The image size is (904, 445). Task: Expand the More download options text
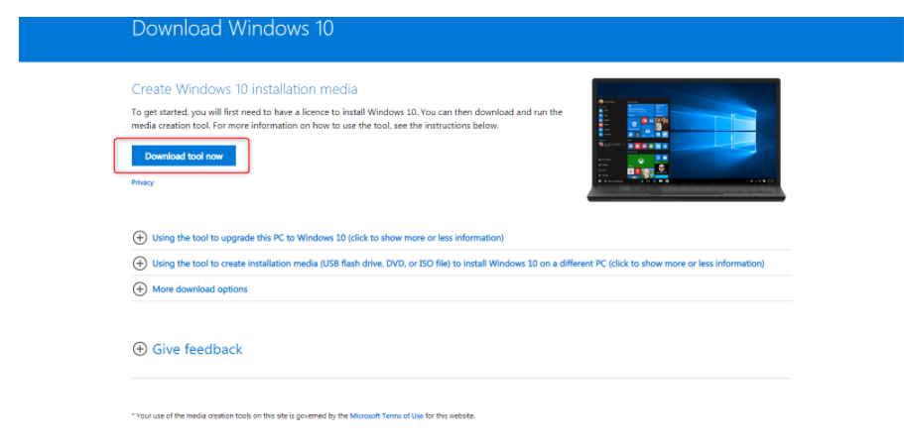(x=199, y=289)
